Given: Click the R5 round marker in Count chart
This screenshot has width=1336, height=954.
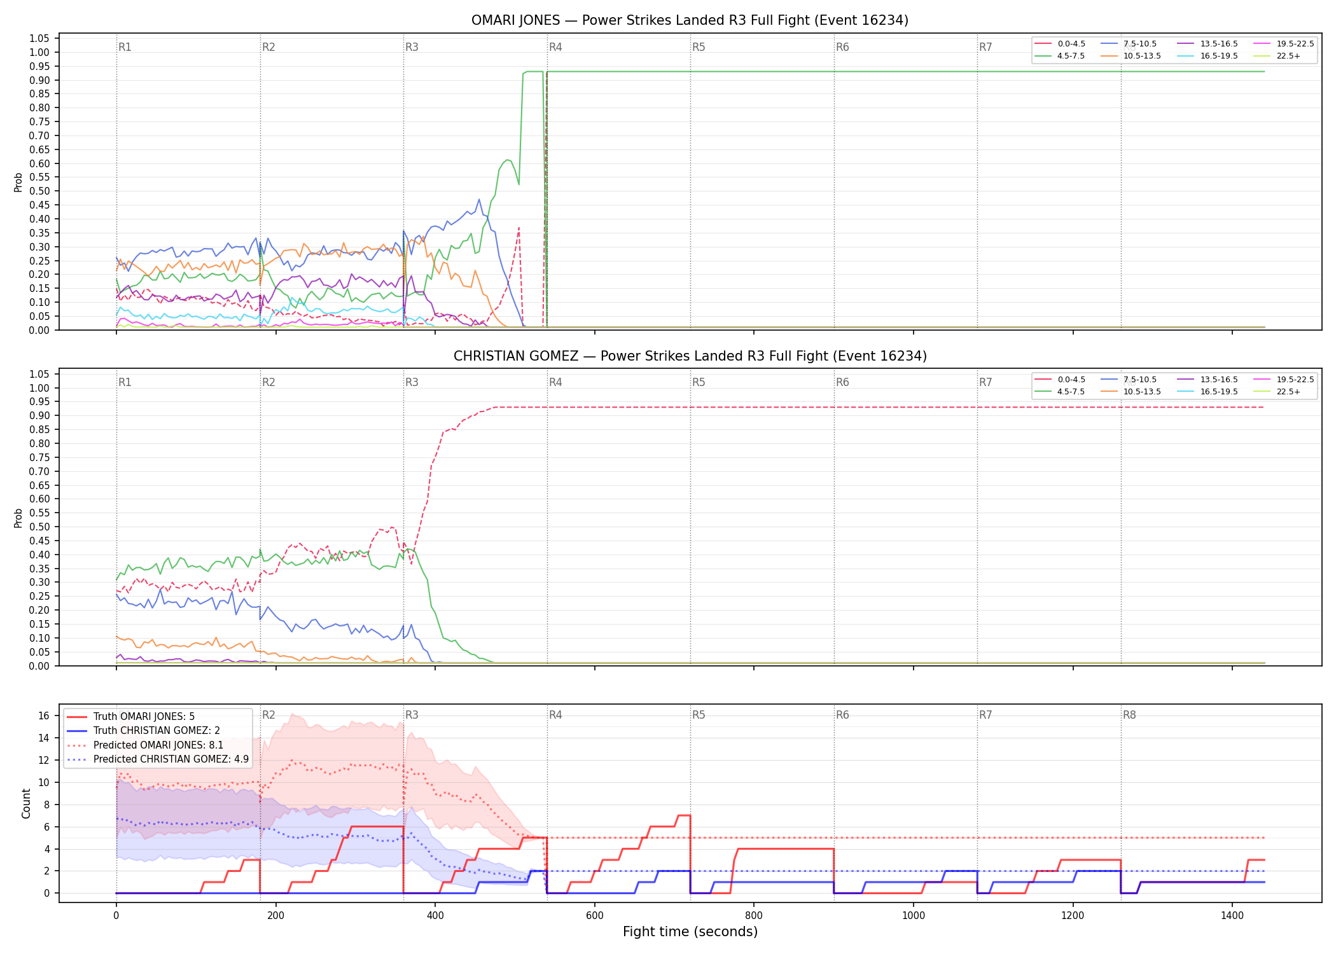Looking at the screenshot, I should [699, 715].
